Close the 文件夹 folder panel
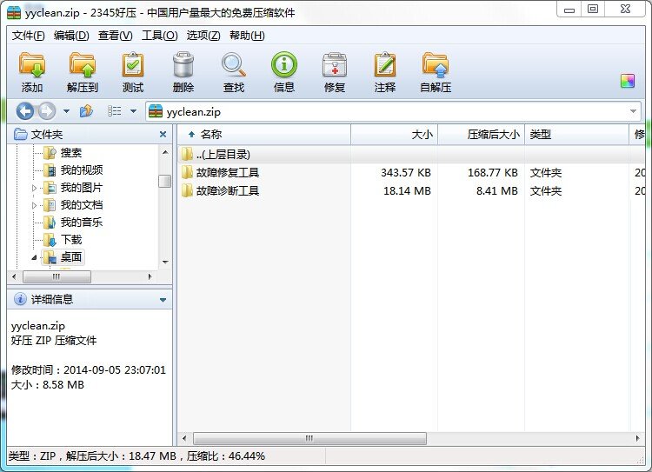652x472 pixels. pyautogui.click(x=163, y=135)
